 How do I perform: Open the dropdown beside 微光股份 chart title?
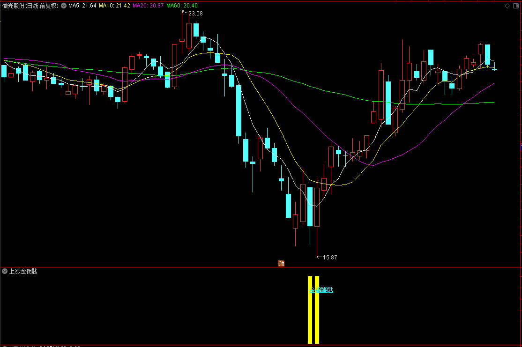click(64, 6)
